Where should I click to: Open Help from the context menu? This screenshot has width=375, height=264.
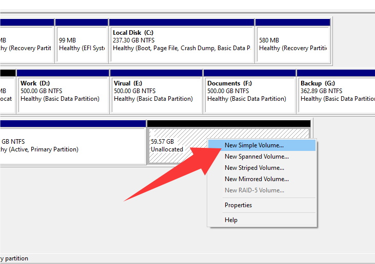262,220
